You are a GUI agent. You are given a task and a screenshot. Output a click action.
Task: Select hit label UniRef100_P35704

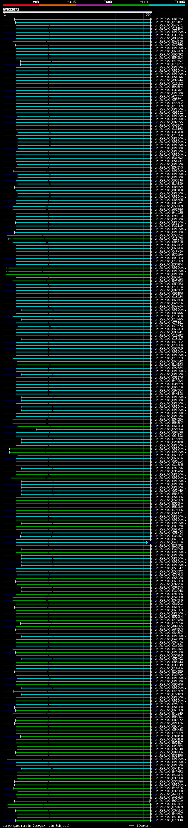coord(168,471)
